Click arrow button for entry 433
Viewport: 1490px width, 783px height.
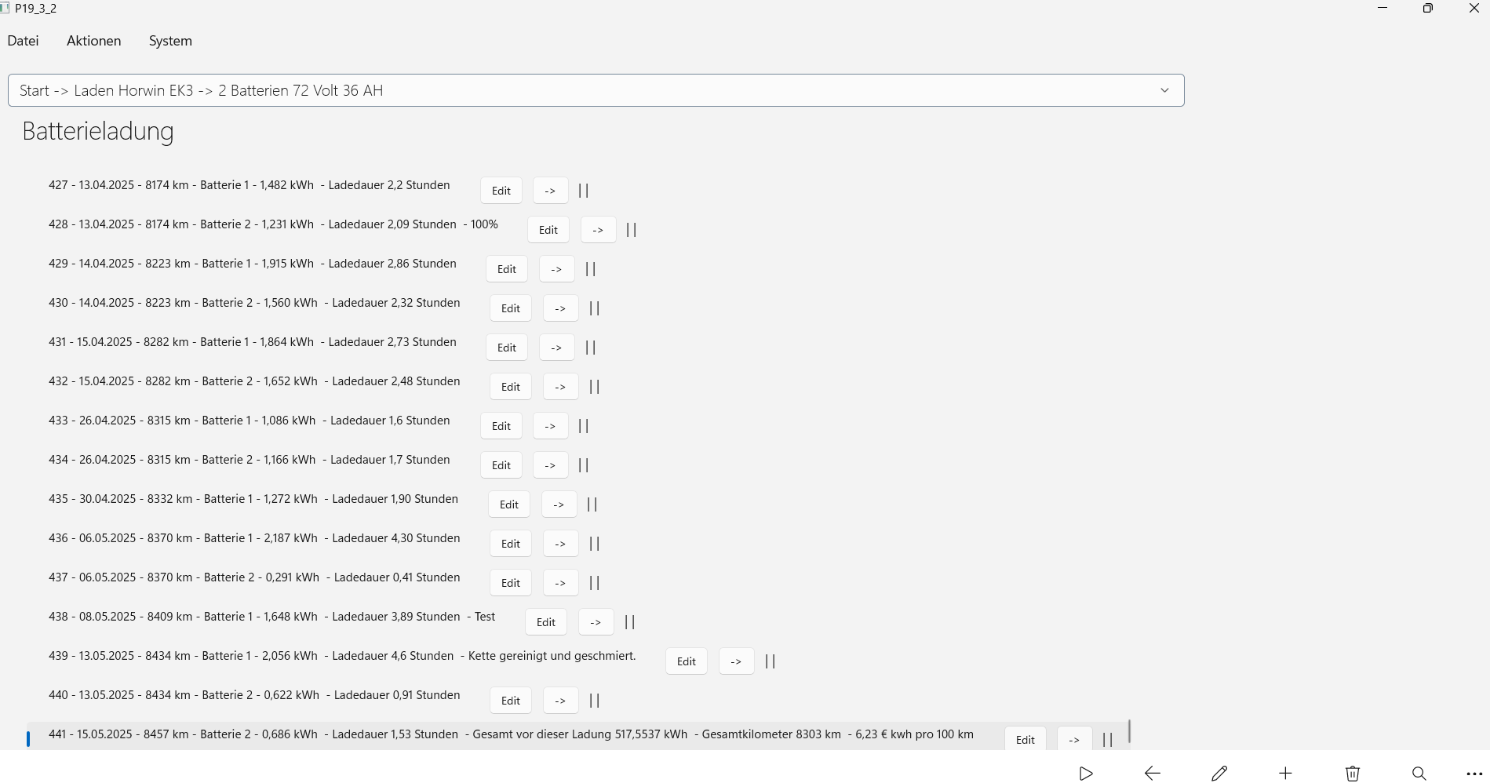[550, 426]
